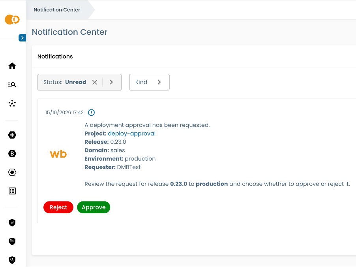Go to the Home icon in sidebar
The width and height of the screenshot is (356, 267).
coord(12,66)
